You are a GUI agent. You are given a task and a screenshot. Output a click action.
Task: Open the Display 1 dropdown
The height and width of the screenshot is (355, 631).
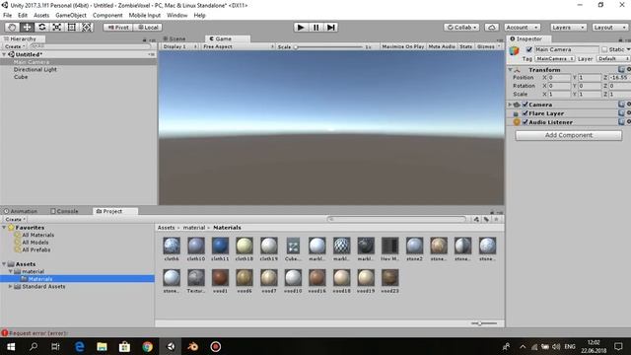tap(179, 46)
